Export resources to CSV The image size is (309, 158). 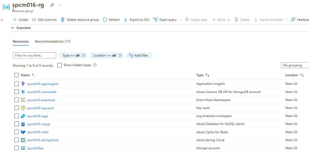coord(137,20)
